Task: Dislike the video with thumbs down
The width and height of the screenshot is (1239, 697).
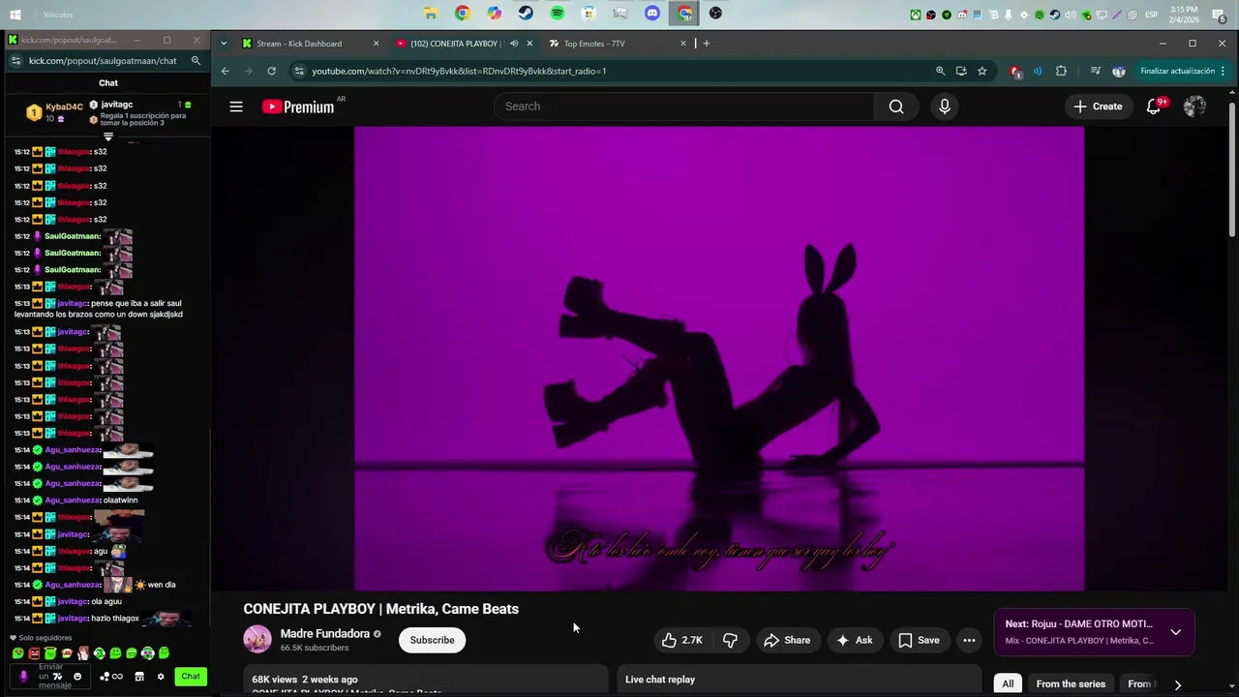Action: (x=730, y=640)
